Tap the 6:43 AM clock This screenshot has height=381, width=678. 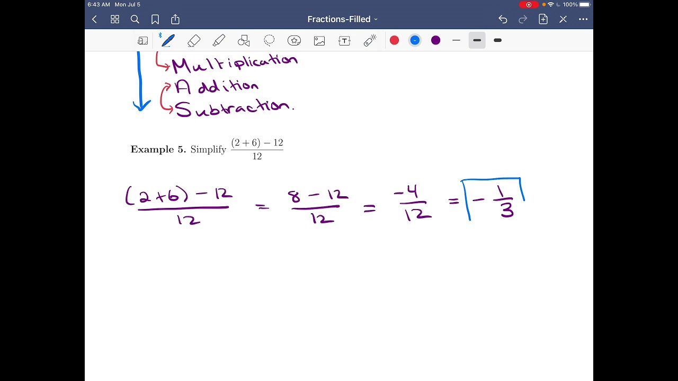tap(99, 5)
